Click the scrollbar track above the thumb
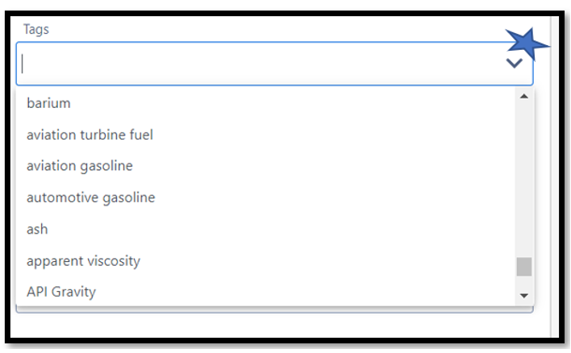Viewport: 571px width, 353px height. [x=524, y=177]
